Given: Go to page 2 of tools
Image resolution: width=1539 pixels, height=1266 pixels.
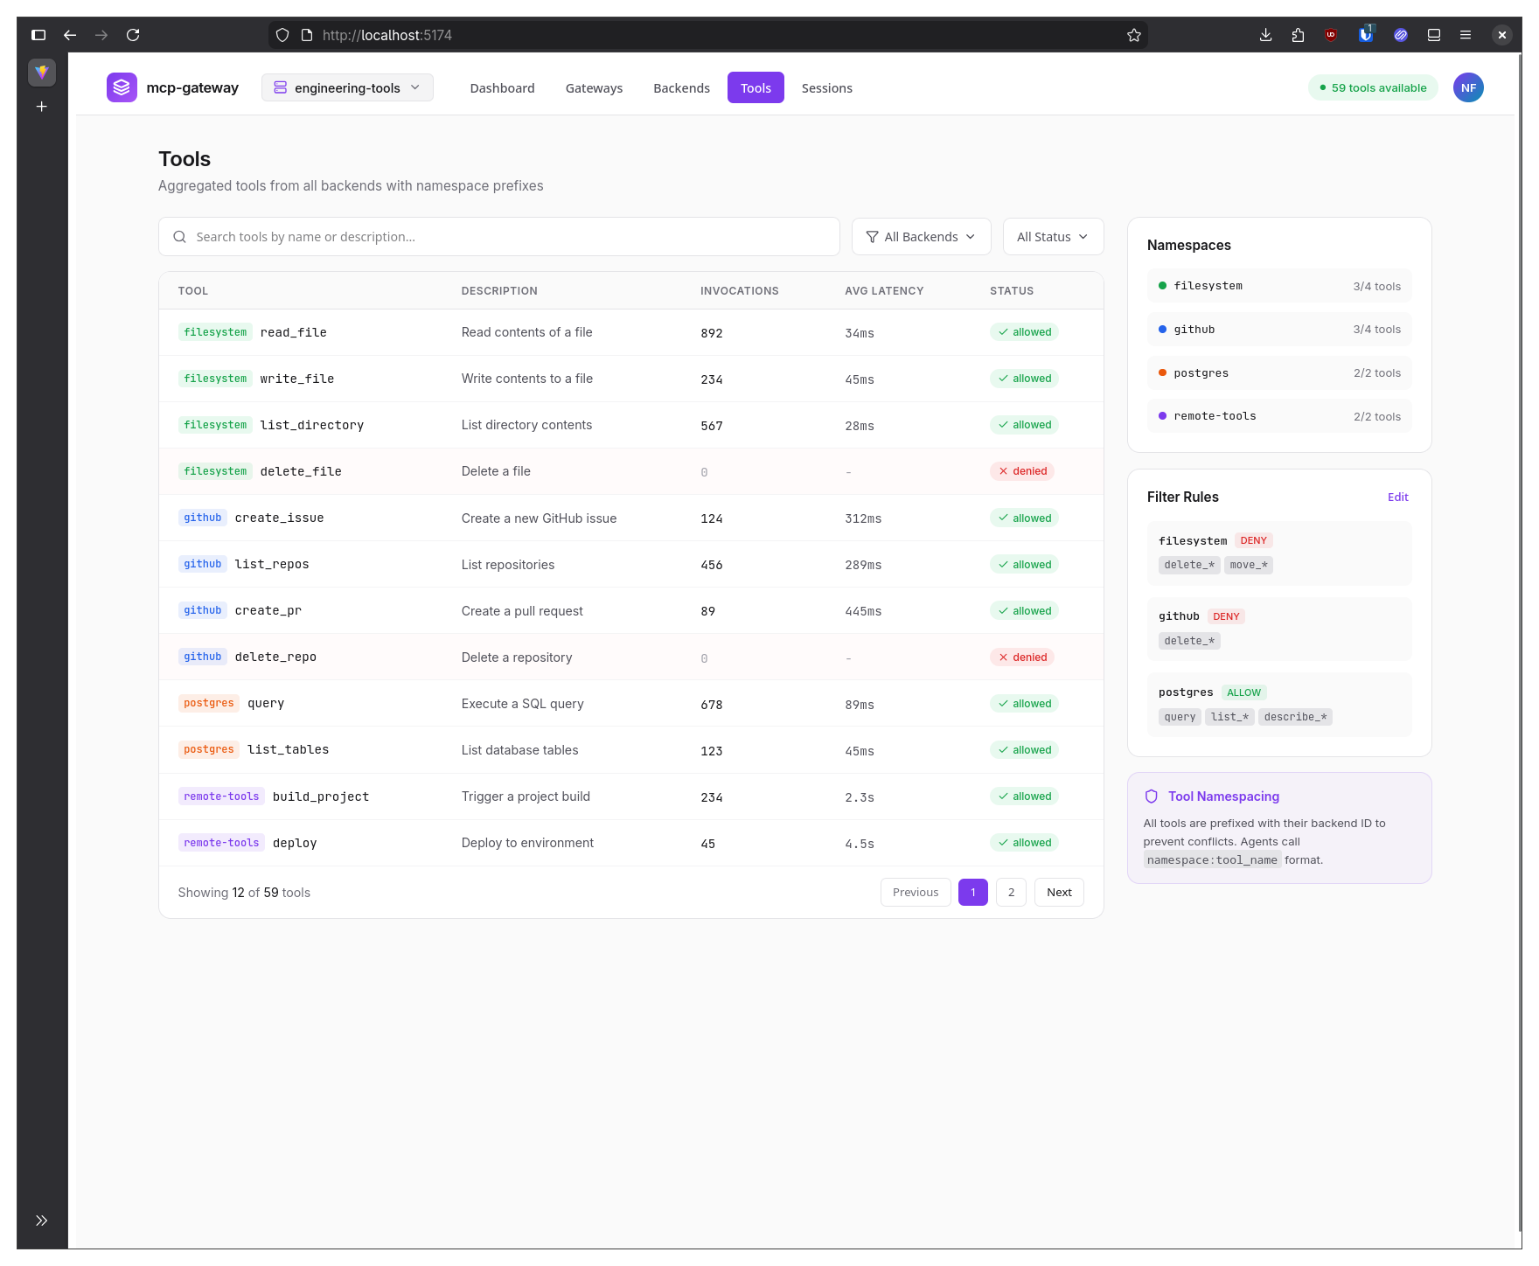Looking at the screenshot, I should click(1011, 893).
